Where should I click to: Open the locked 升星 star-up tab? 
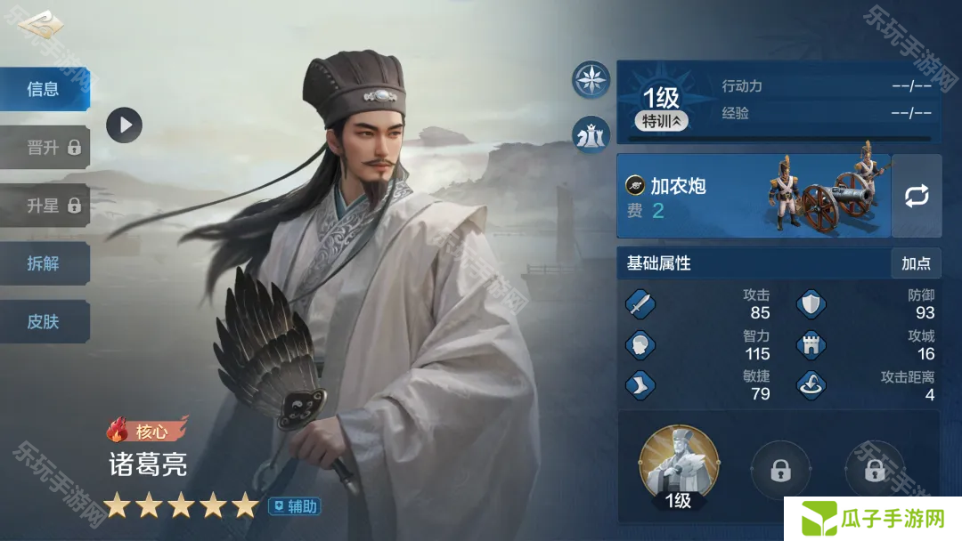click(45, 206)
